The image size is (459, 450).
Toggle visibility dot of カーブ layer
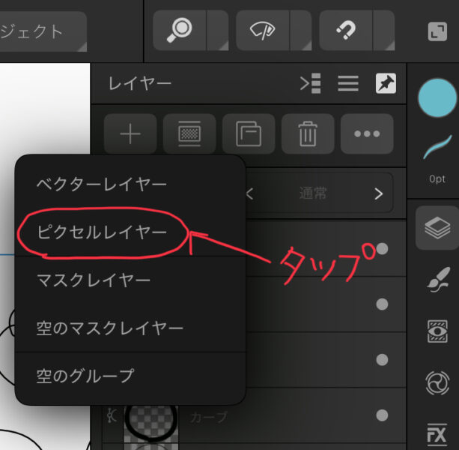[x=382, y=415]
